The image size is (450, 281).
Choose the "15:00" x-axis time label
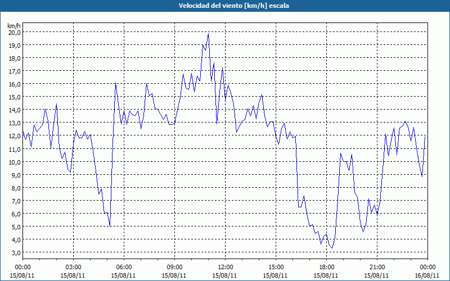point(276,268)
